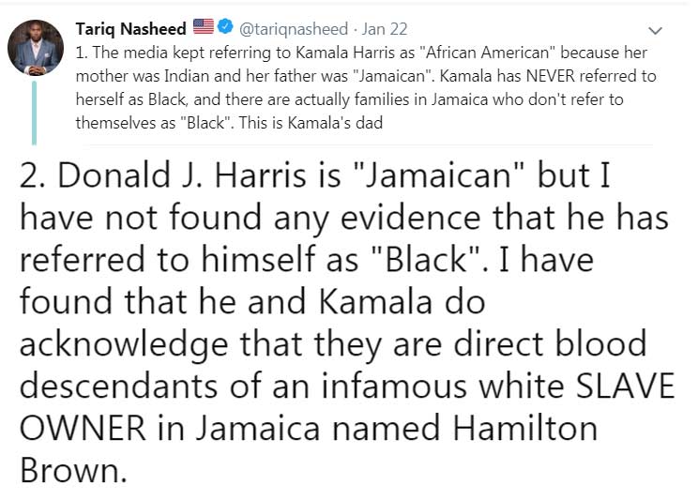This screenshot has height=500, width=698.
Task: Expand the tweet options chevron menu
Action: (x=655, y=31)
